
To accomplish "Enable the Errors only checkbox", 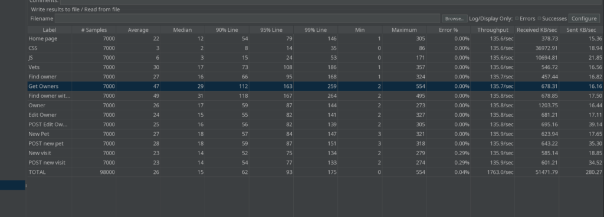I will point(517,18).
